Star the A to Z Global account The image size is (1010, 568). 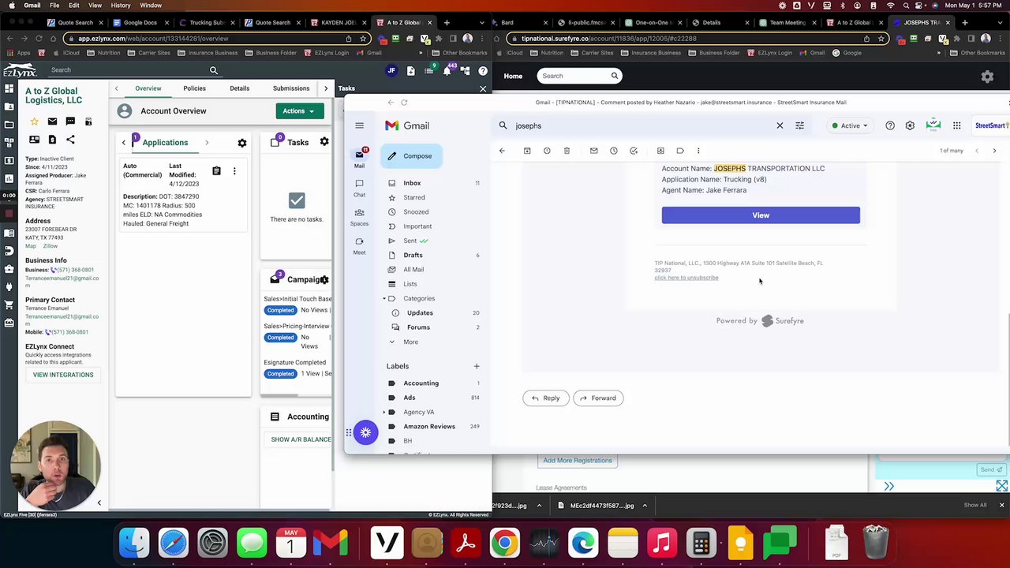click(34, 121)
